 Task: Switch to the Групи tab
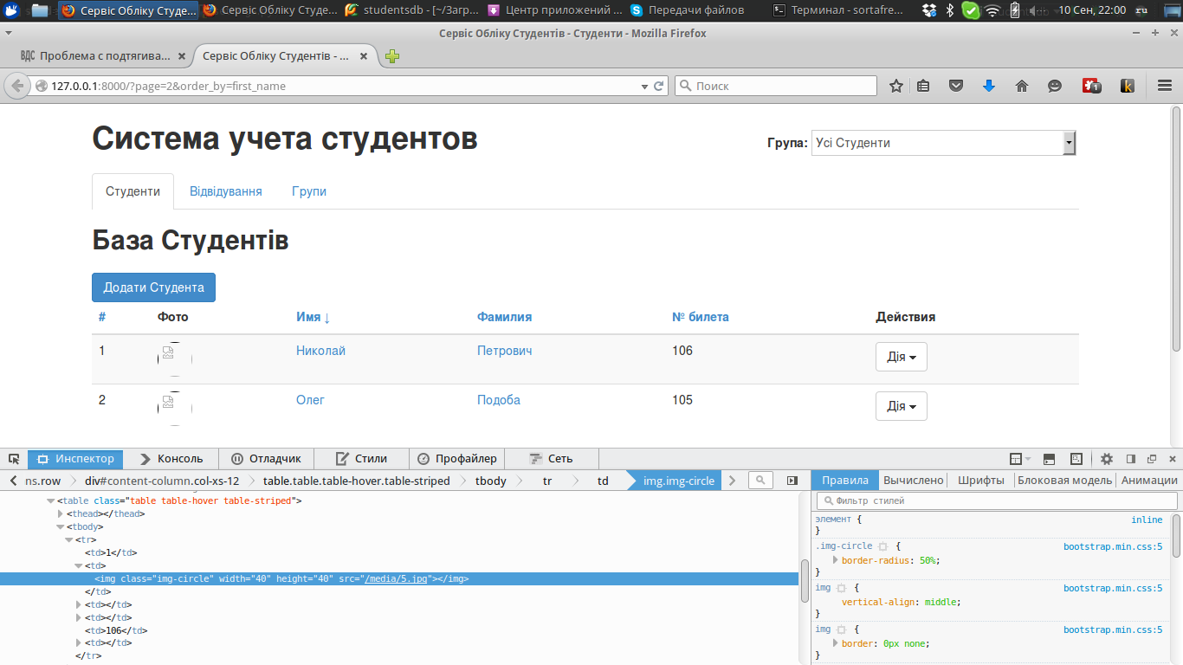309,191
